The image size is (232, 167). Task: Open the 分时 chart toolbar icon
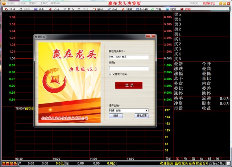41,9
